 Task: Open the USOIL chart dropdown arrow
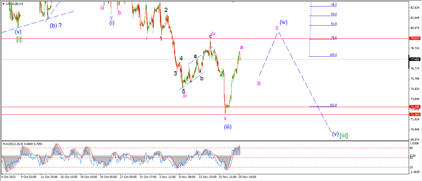point(3,4)
